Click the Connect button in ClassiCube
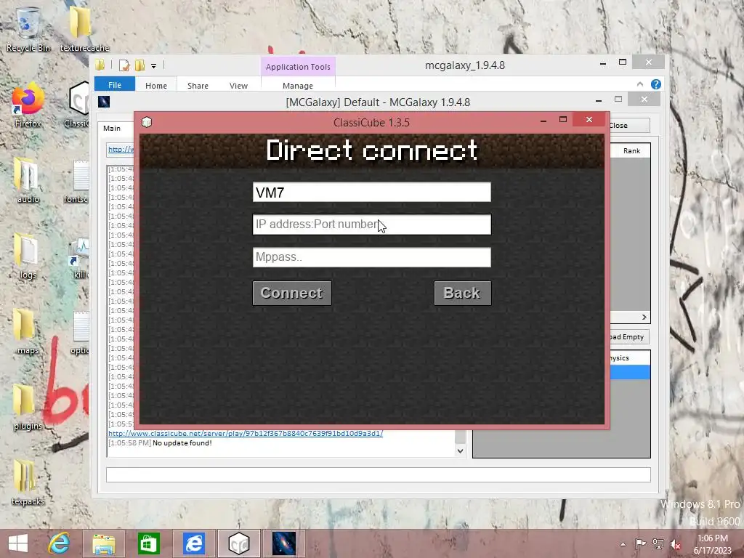The width and height of the screenshot is (744, 558). coord(292,294)
